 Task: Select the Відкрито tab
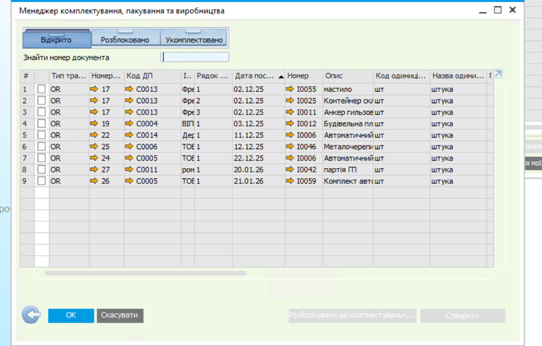pyautogui.click(x=56, y=40)
